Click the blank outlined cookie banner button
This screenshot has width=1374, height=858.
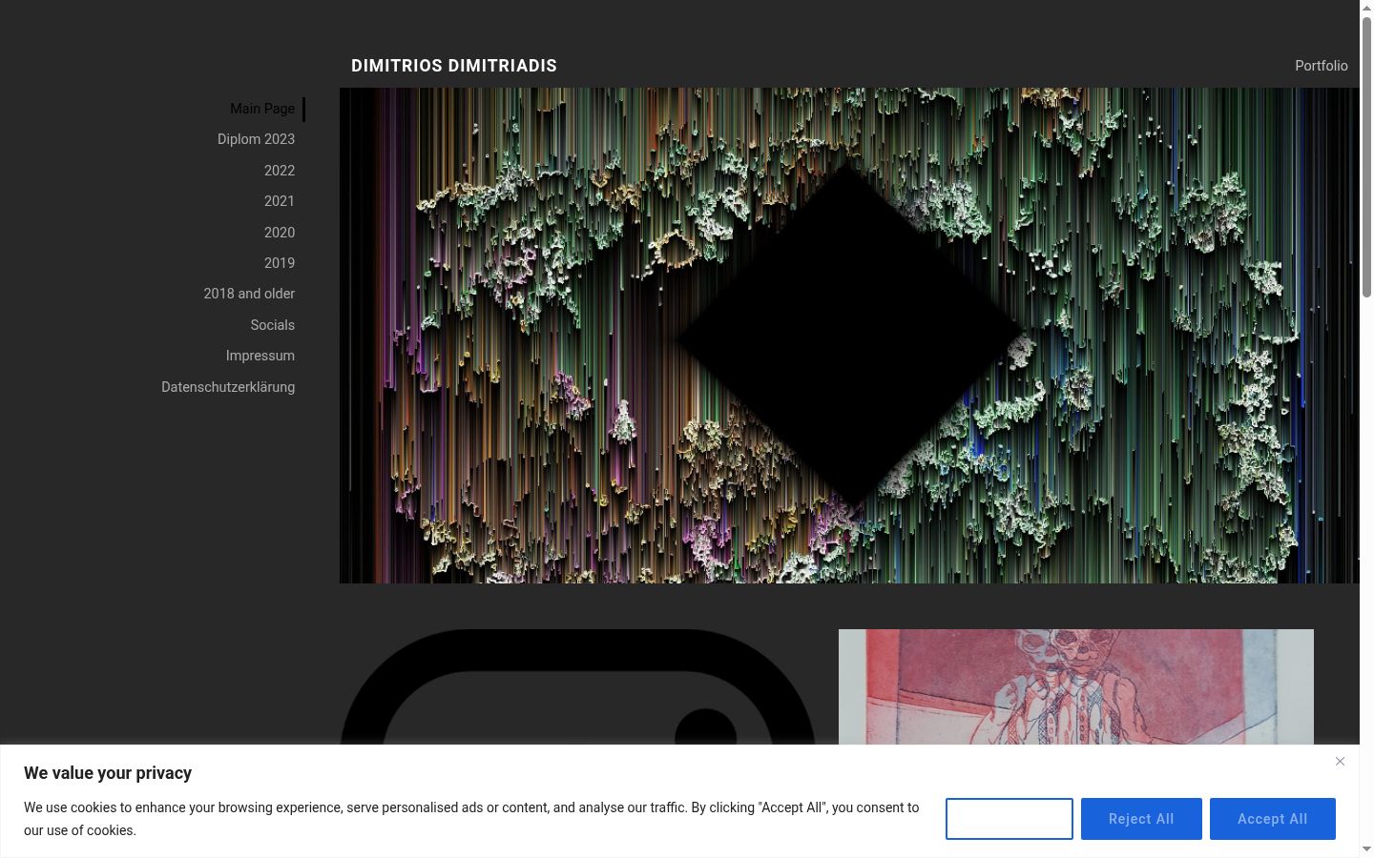click(1010, 819)
